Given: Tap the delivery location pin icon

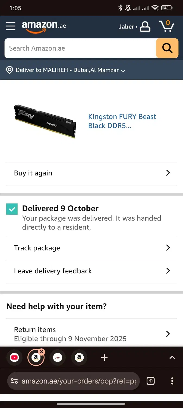Looking at the screenshot, I should [x=10, y=70].
